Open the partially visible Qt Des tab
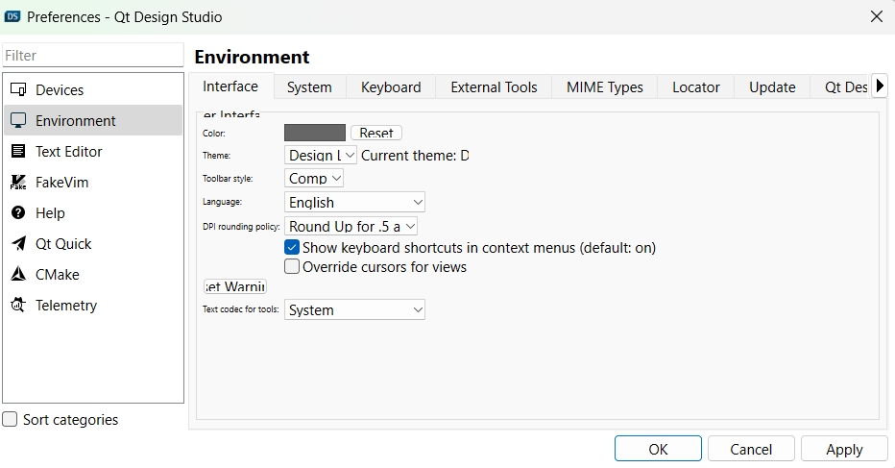The height and width of the screenshot is (468, 895). click(840, 87)
